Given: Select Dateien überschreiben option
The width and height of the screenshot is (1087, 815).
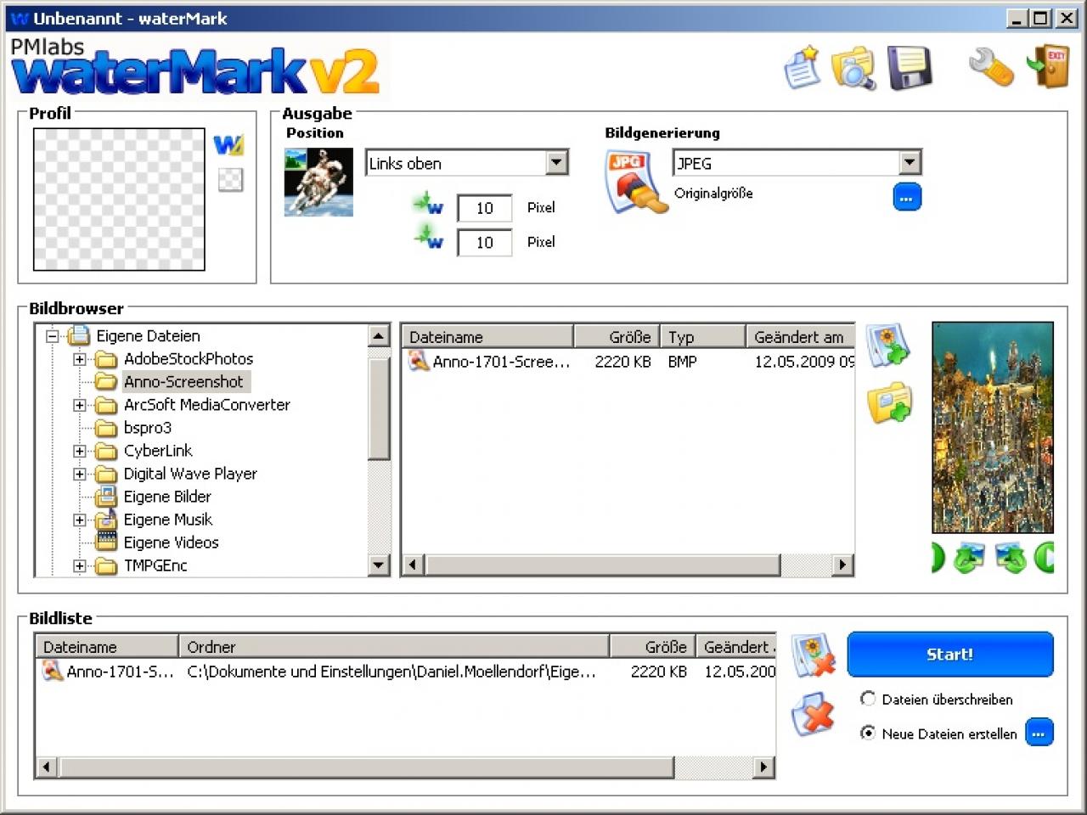Looking at the screenshot, I should pos(868,699).
